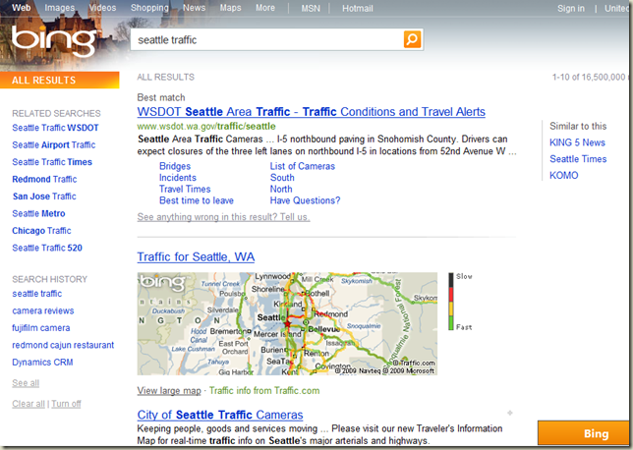The height and width of the screenshot is (450, 633).
Task: Open the Maps tab in top navigation
Action: click(230, 8)
